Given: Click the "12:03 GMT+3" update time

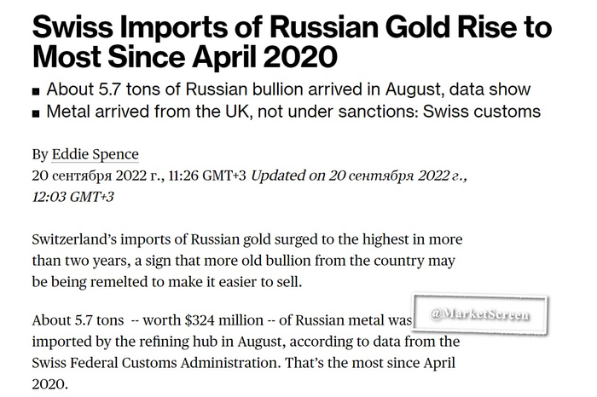Looking at the screenshot, I should (72, 197).
